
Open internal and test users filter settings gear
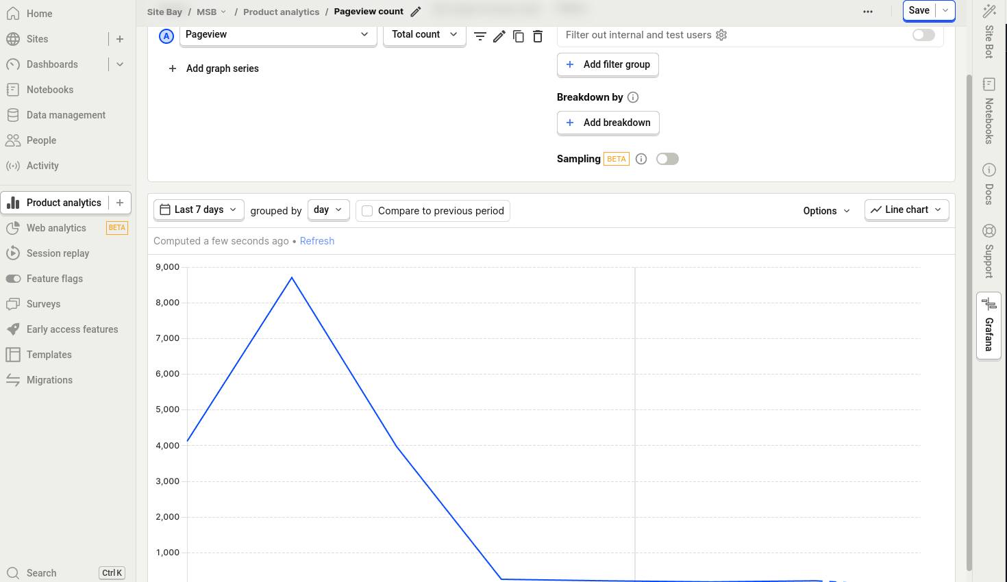(x=721, y=35)
